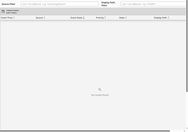
Task: Click the State column sort arrows icon
Action: tap(126, 18)
